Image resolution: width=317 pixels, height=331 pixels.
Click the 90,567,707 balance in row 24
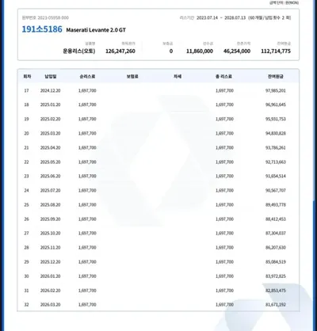[276, 190]
